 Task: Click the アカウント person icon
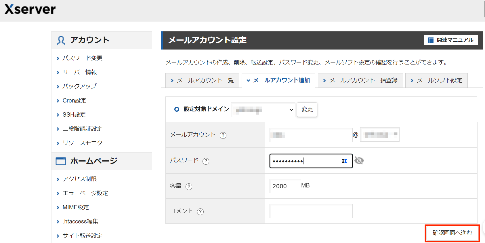61,40
